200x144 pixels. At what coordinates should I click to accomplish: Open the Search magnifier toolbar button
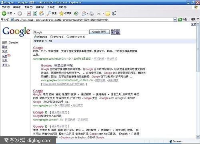[52, 13]
